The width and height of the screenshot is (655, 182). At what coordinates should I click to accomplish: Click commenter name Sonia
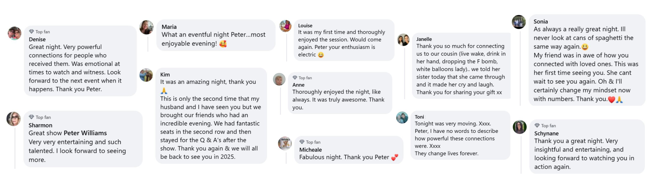[x=541, y=22]
